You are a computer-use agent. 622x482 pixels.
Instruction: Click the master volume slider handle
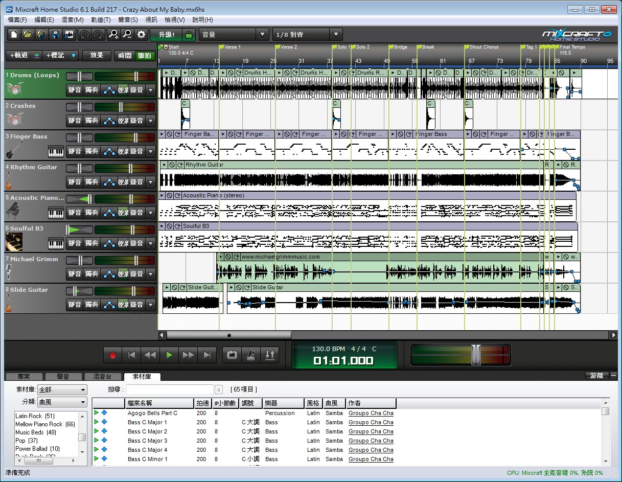coord(476,354)
